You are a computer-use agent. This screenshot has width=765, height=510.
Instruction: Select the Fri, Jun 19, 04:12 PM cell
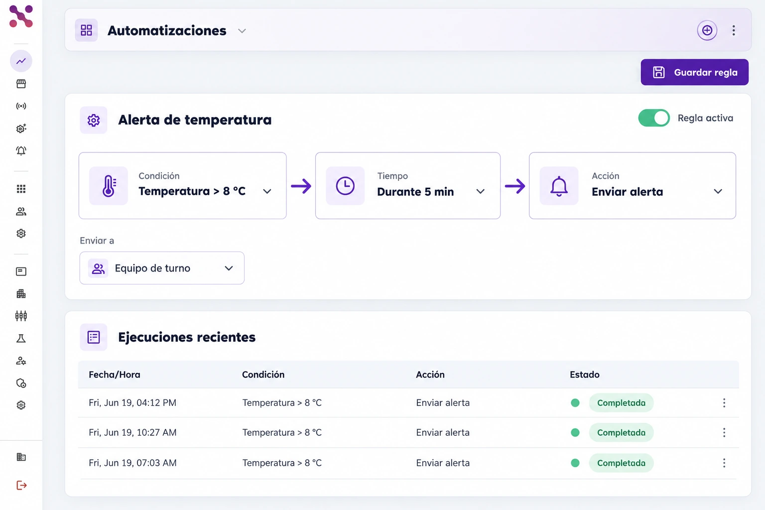132,403
